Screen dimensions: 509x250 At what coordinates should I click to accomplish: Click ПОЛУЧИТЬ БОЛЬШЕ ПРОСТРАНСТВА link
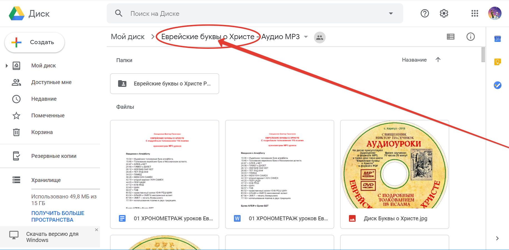click(58, 216)
